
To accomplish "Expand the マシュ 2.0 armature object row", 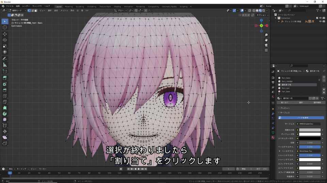I will [279, 22].
